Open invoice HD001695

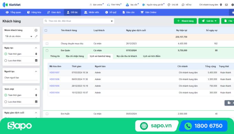(x=54, y=86)
